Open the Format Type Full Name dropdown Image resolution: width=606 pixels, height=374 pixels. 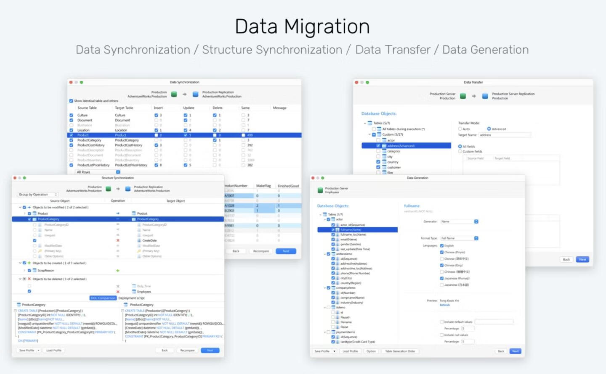[460, 238]
